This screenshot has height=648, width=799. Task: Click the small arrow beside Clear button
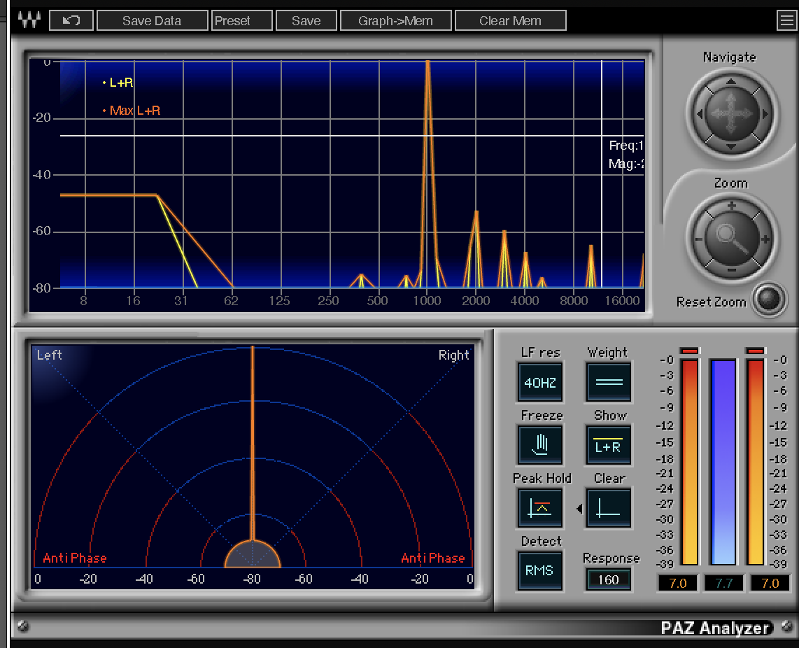(579, 508)
